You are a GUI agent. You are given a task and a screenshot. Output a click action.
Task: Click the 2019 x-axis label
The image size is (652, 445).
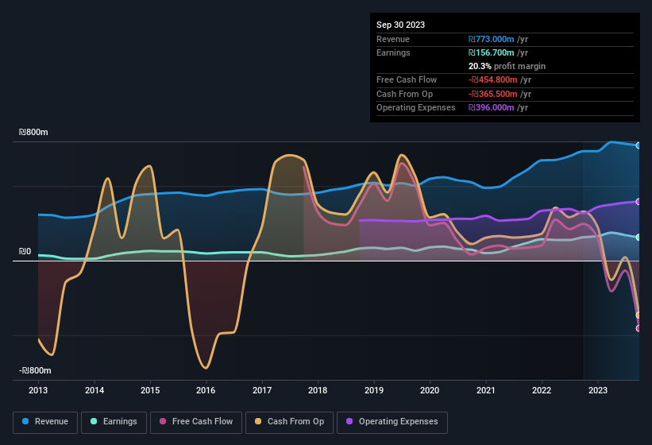click(374, 390)
